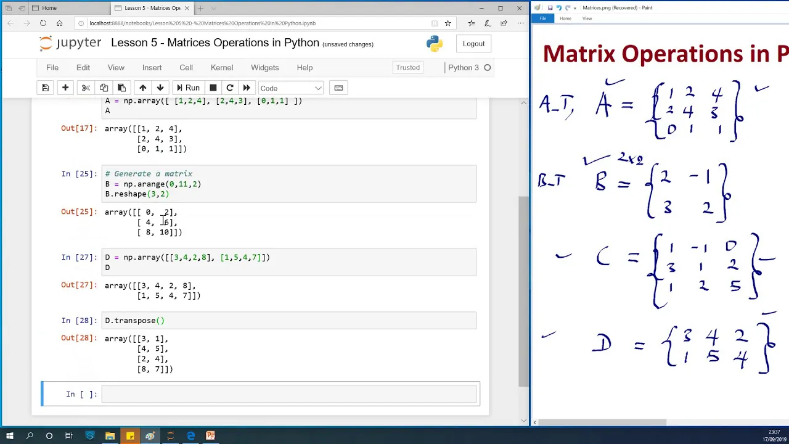
Task: Open File Explorer from taskbar
Action: (x=110, y=436)
